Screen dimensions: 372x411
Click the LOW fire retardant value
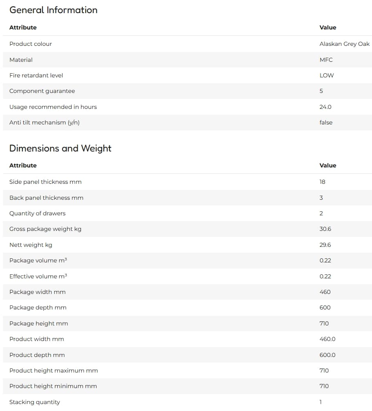[x=327, y=75]
